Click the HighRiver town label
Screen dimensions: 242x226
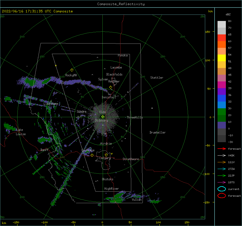(112, 189)
